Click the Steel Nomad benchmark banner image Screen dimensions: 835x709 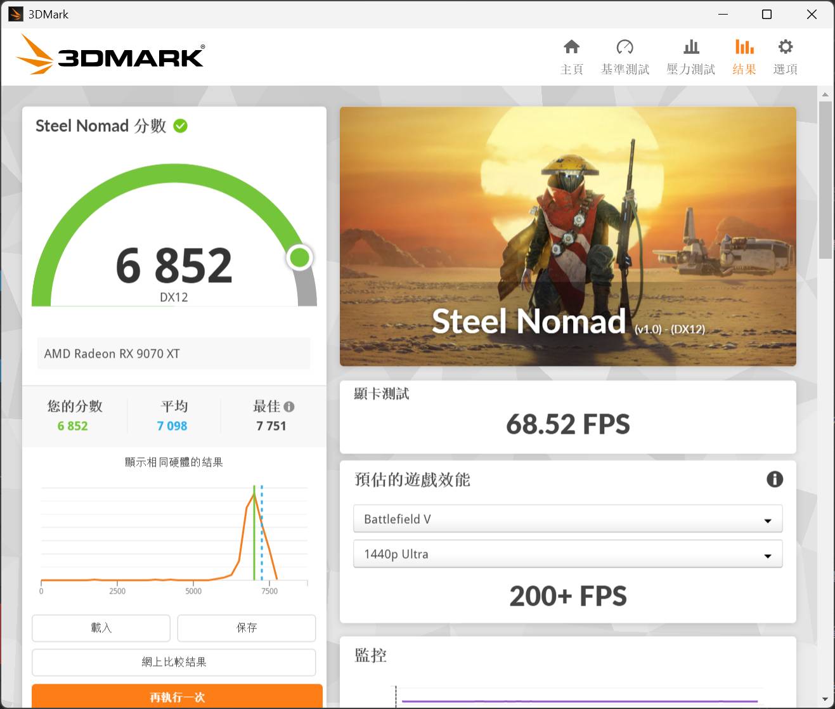pos(567,237)
